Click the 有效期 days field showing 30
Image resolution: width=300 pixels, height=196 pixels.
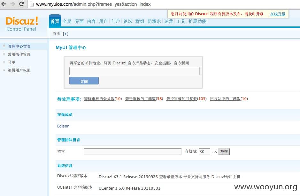click(204, 151)
